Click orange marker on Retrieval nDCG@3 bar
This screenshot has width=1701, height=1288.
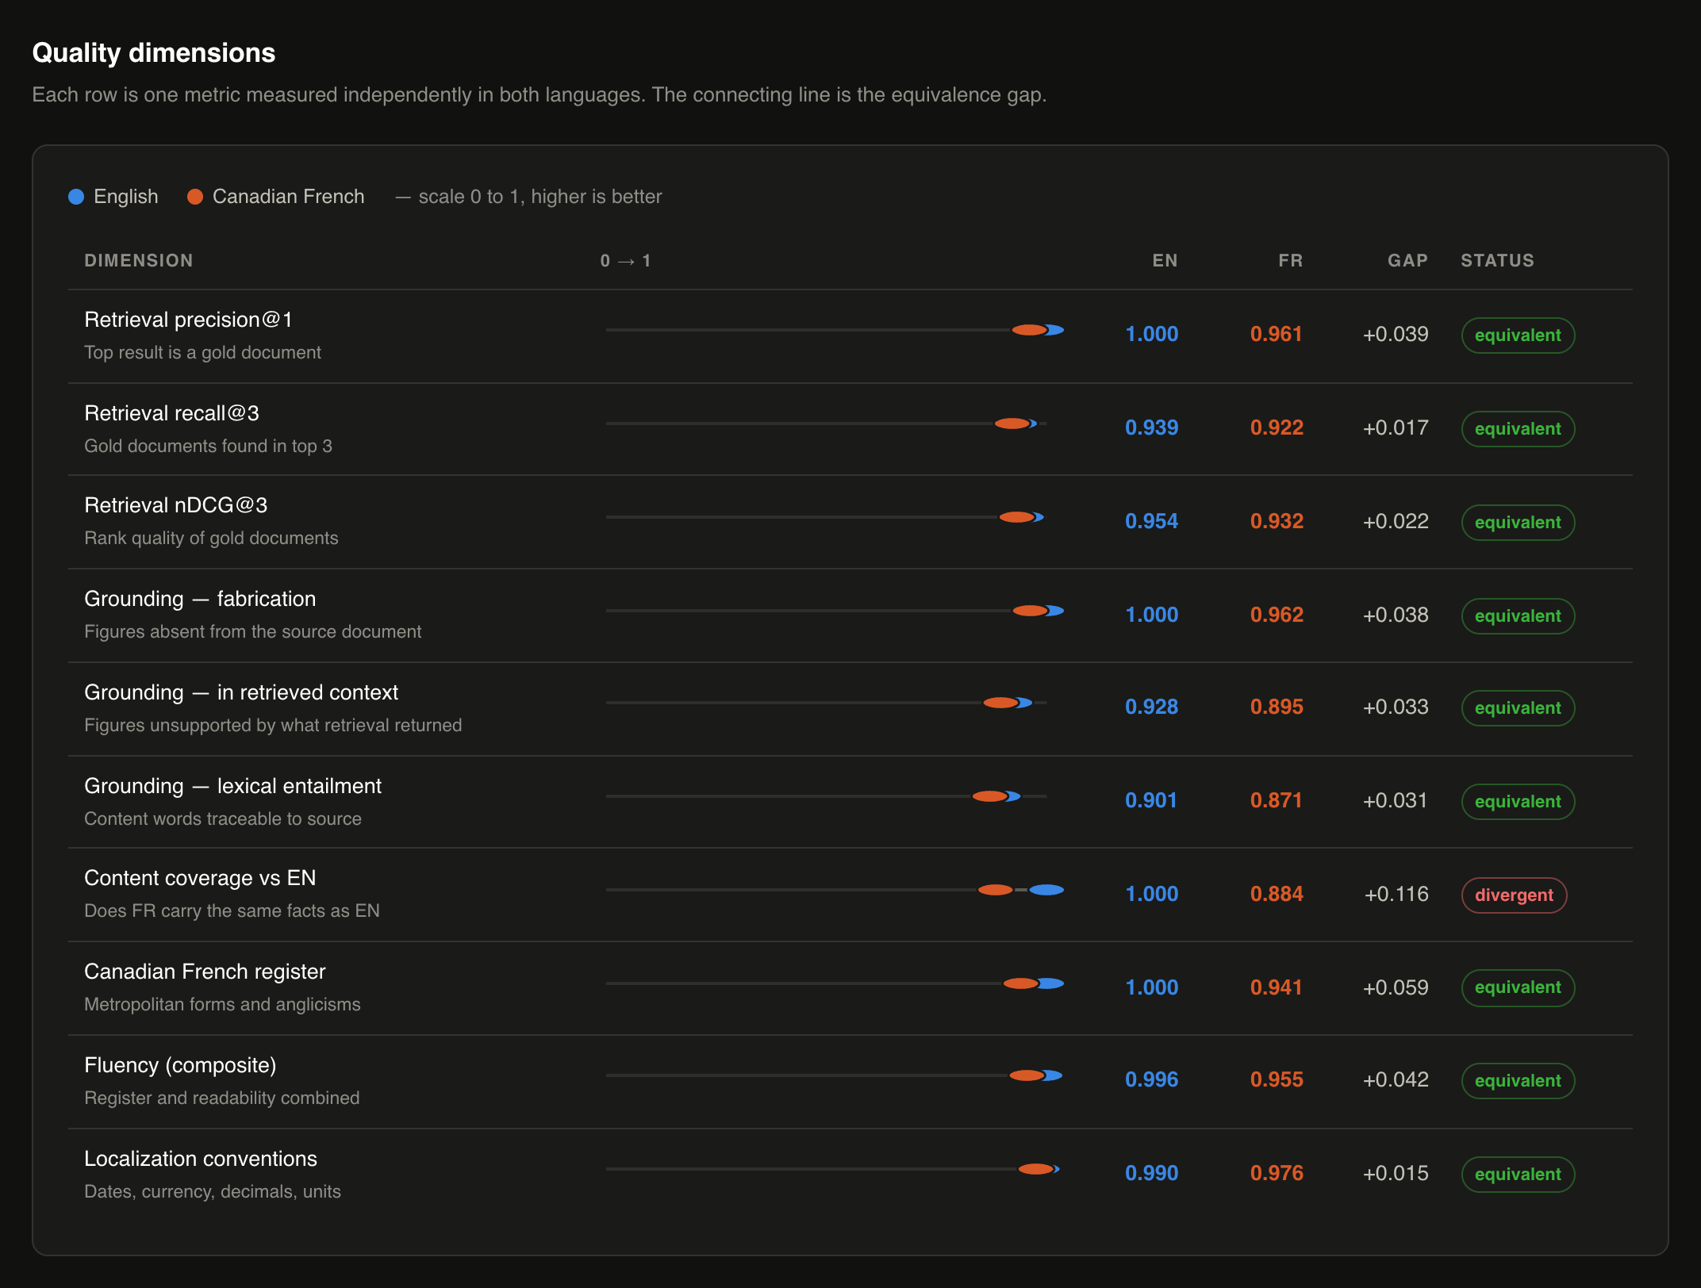click(x=1016, y=517)
